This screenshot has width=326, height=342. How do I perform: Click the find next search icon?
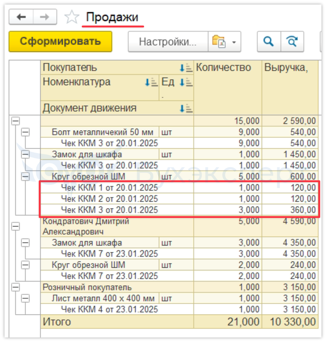tap(293, 41)
